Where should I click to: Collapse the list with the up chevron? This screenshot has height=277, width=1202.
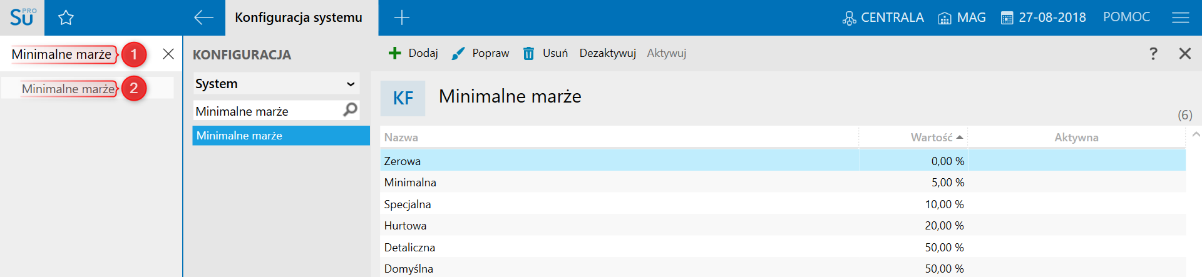pyautogui.click(x=1196, y=134)
